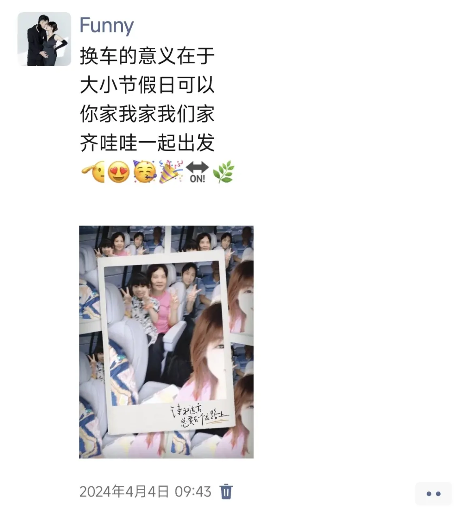The width and height of the screenshot is (466, 526).
Task: Tap the party popper emoji
Action: [x=171, y=172]
